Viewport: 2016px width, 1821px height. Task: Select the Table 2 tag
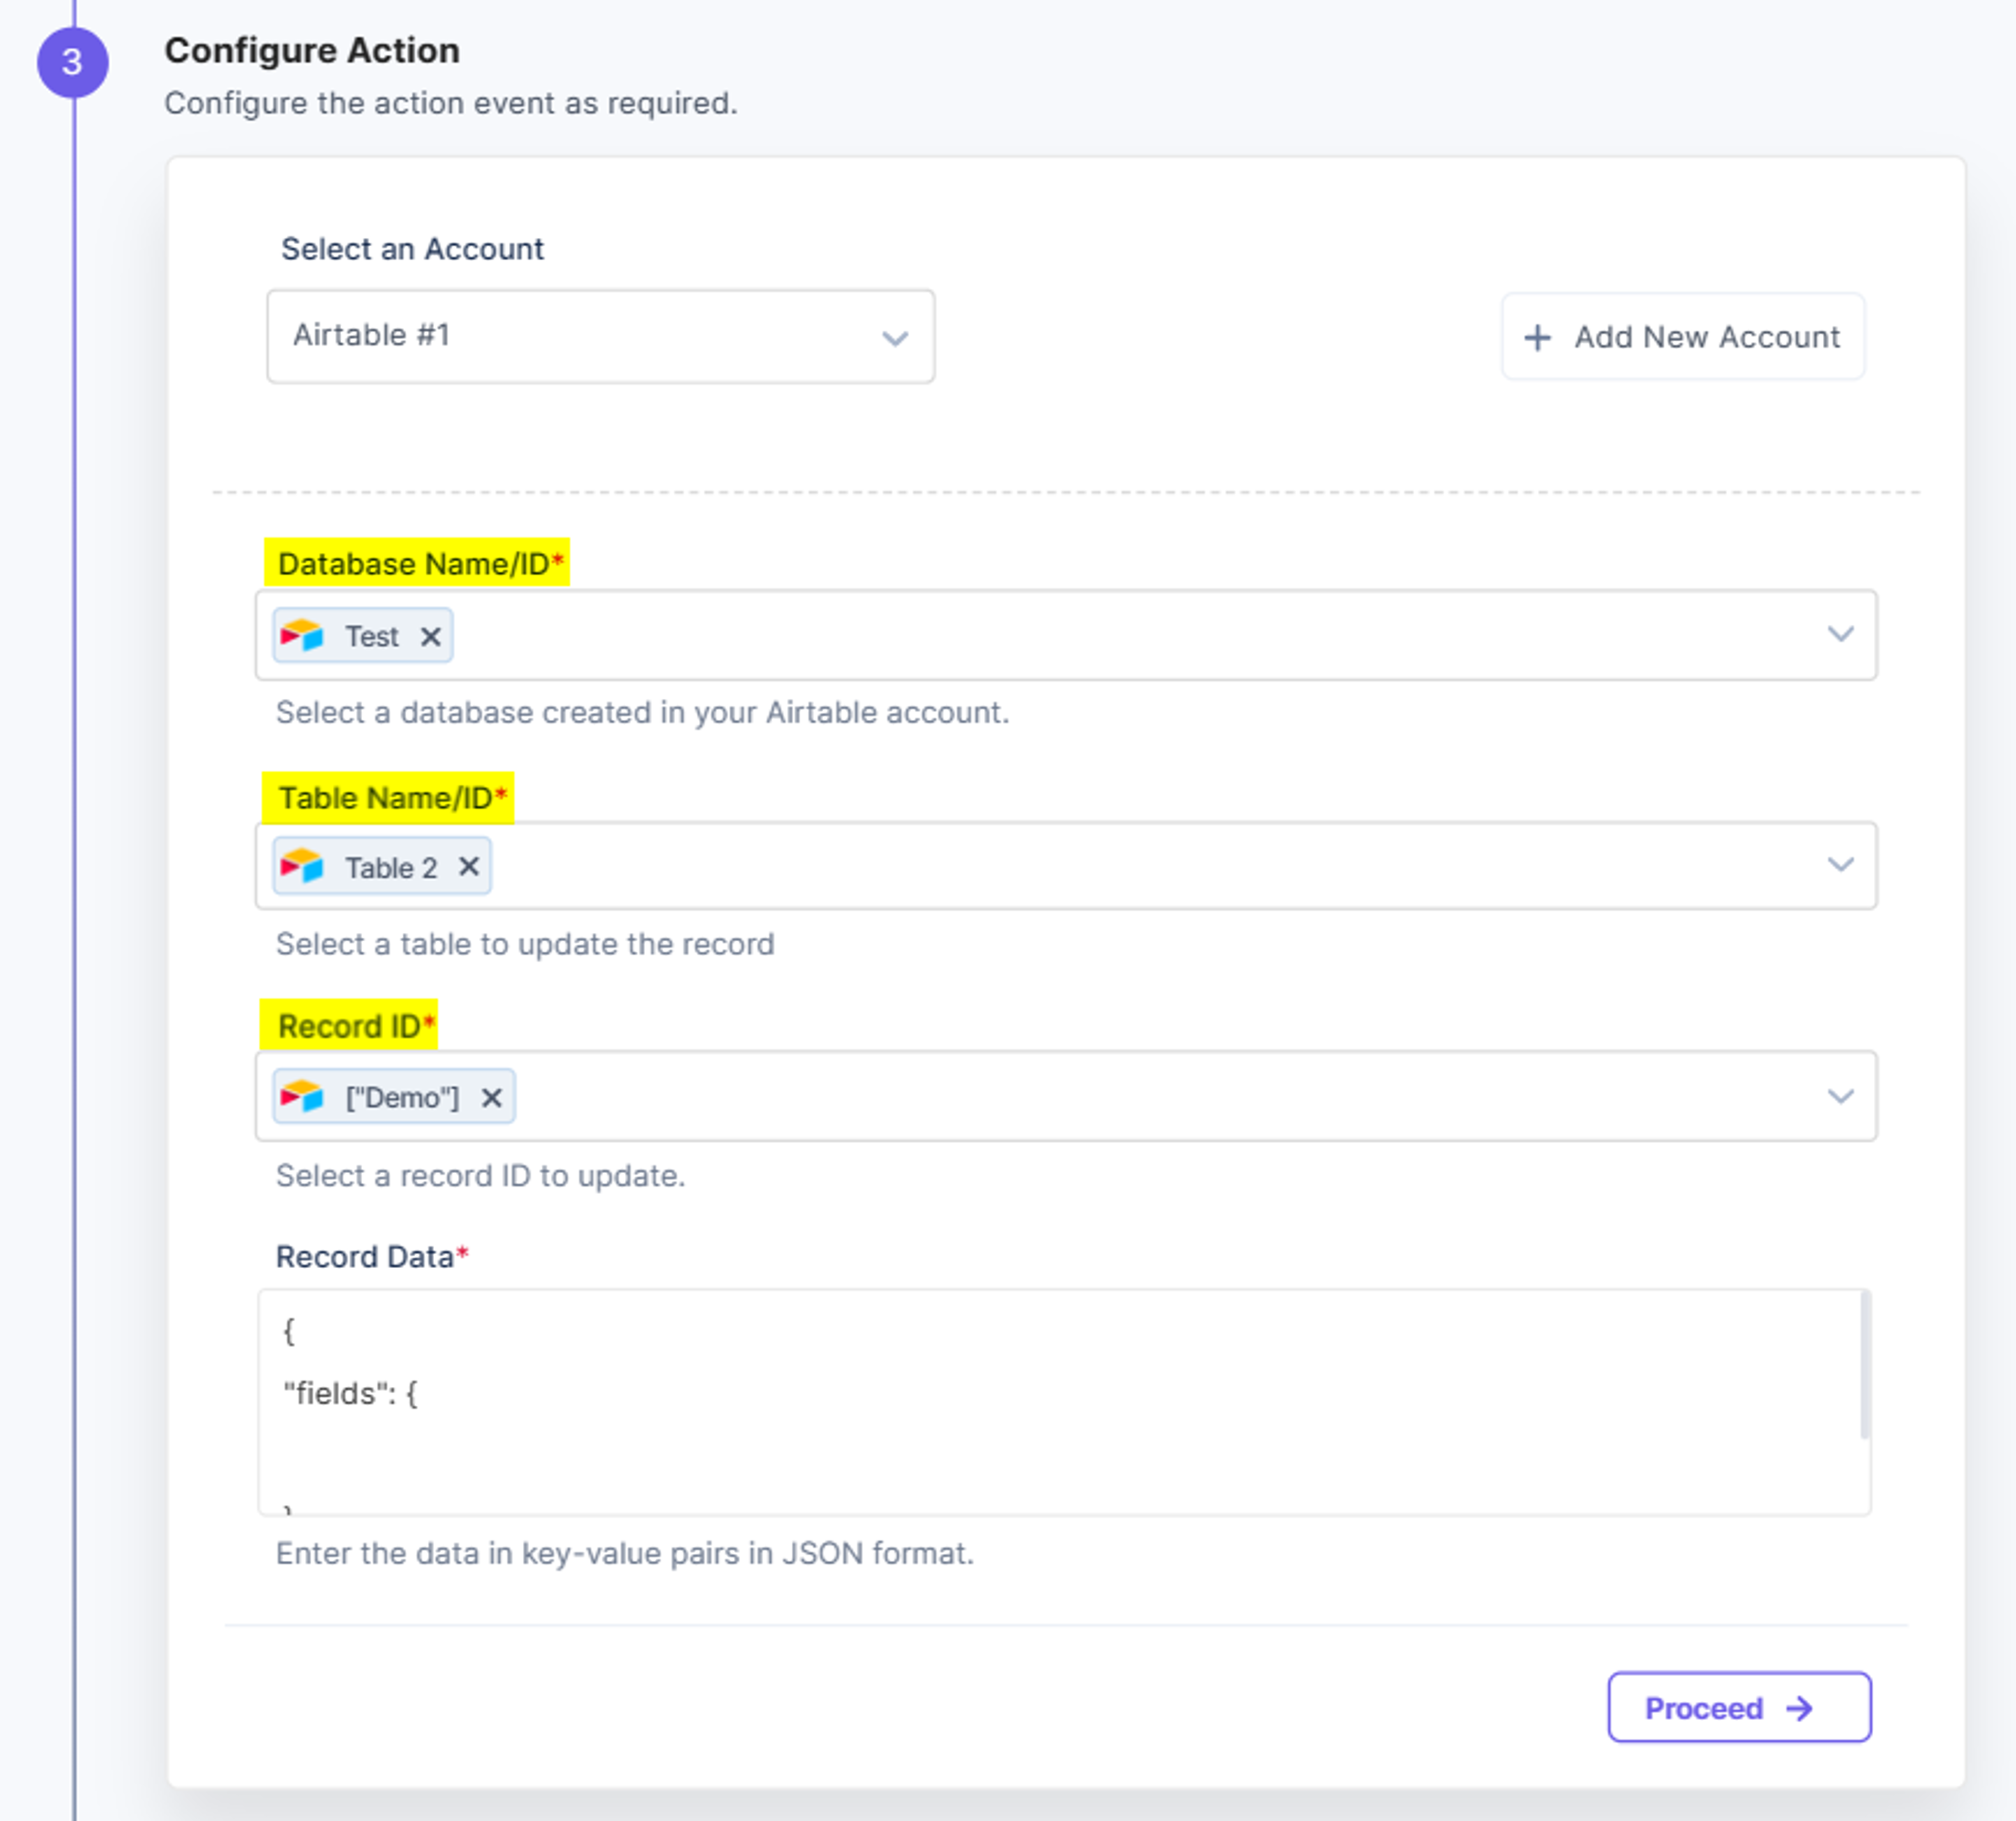pos(382,866)
